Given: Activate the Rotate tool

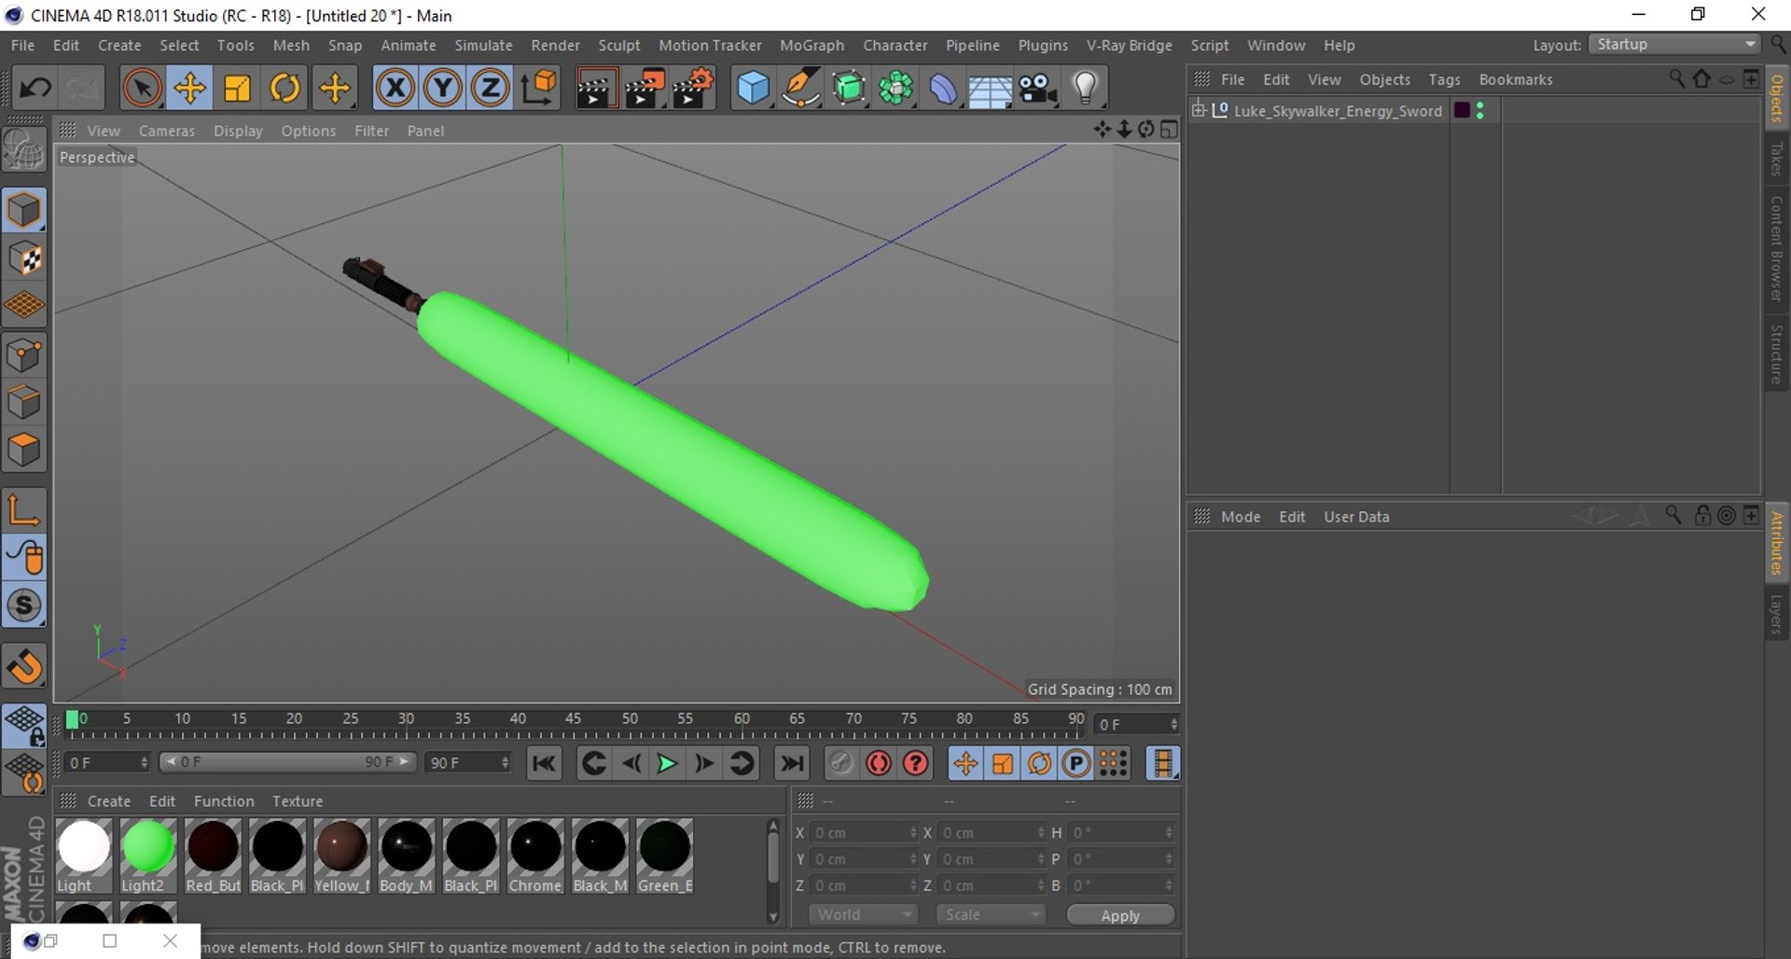Looking at the screenshot, I should [285, 89].
